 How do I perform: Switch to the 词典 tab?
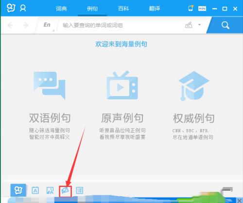click(x=61, y=8)
